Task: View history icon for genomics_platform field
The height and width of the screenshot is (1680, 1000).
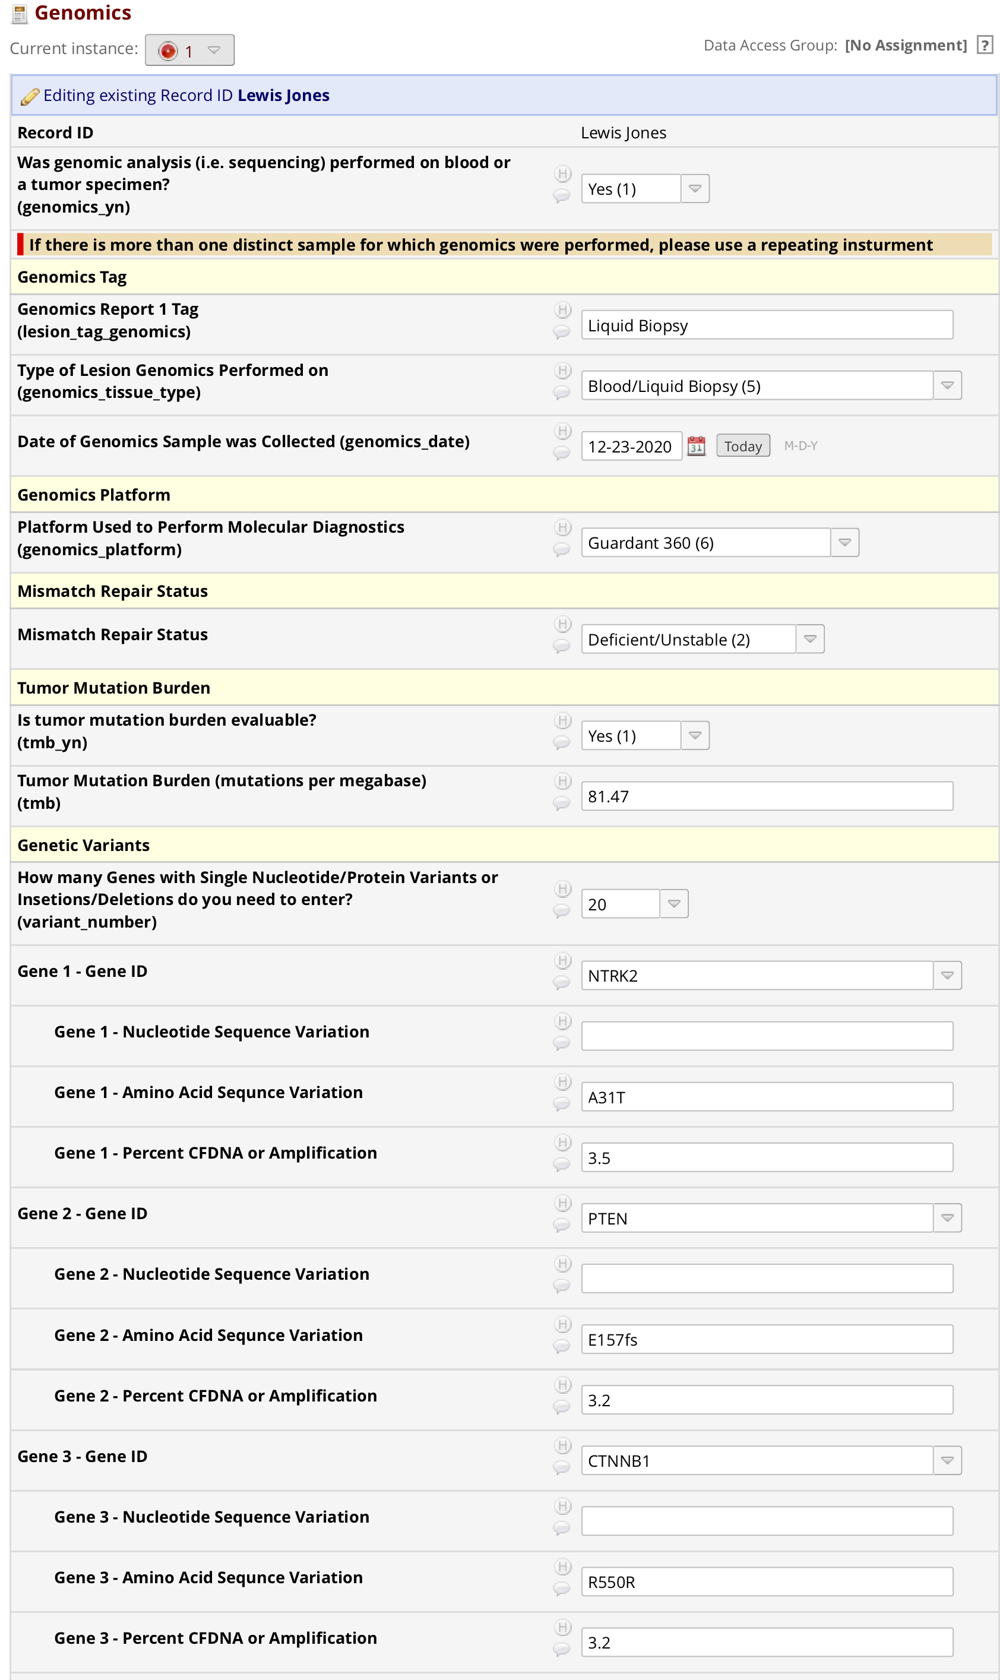Action: coord(563,528)
